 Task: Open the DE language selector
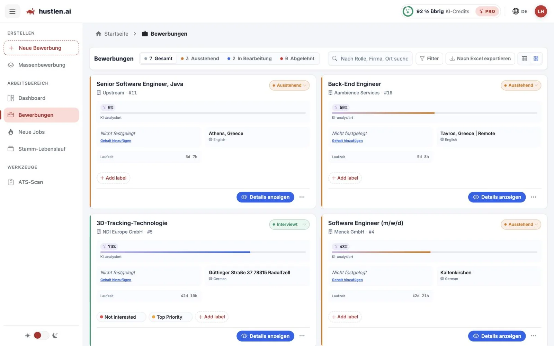[520, 11]
